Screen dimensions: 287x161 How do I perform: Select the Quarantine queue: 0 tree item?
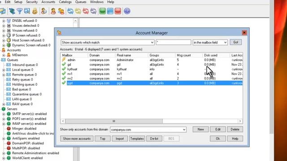27,94
